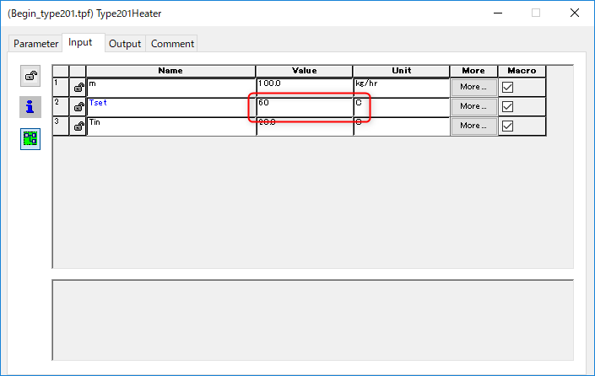
Task: Toggle the lock icon for input m
Action: coord(78,88)
